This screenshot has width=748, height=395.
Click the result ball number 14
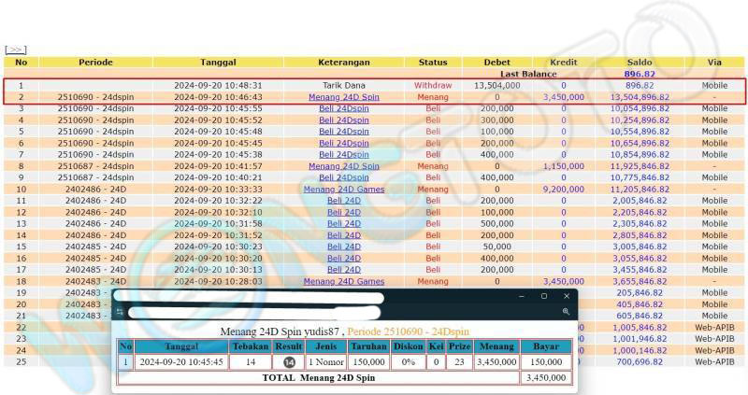[x=289, y=361]
